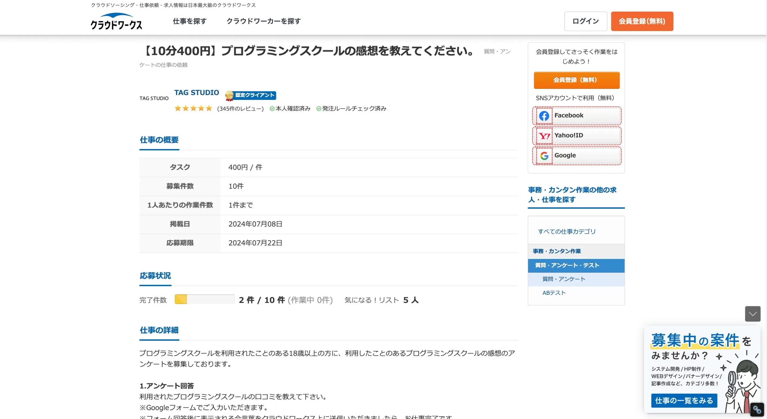Click the ログイン button
Image resolution: width=767 pixels, height=419 pixels.
[585, 21]
